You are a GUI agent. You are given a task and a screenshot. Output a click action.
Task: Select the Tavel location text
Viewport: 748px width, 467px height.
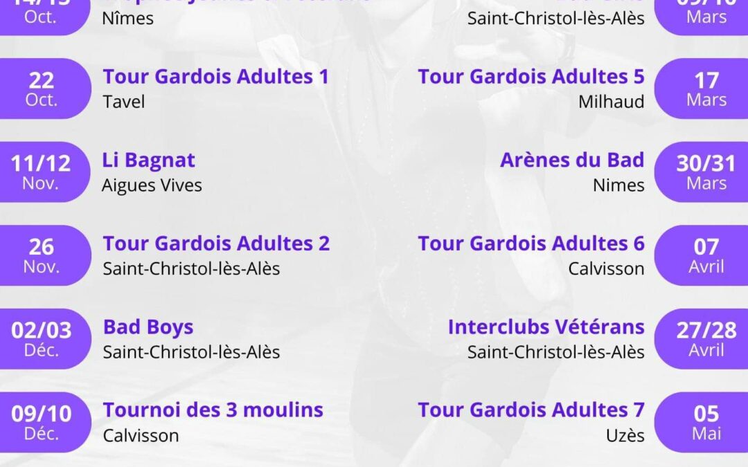[x=123, y=102]
